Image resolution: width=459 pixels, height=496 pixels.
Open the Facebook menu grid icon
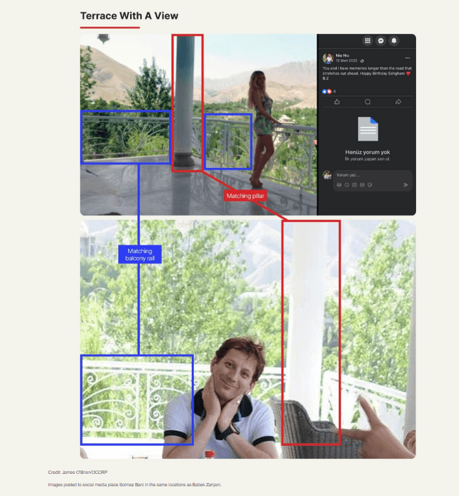click(x=367, y=40)
